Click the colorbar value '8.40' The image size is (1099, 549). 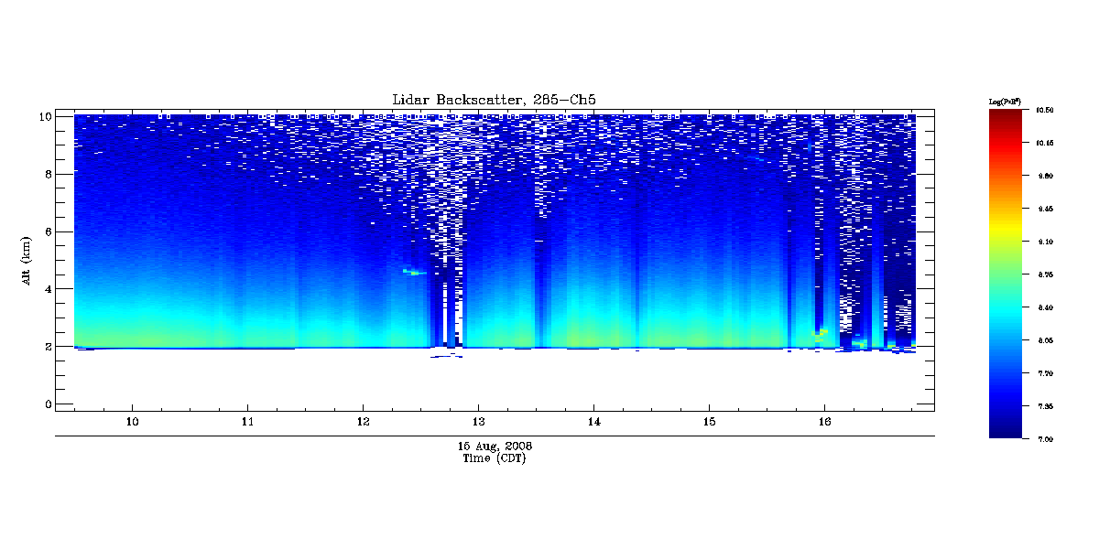click(1045, 307)
